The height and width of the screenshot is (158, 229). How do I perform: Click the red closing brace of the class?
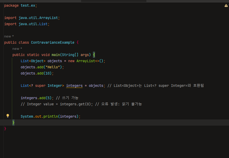click(x=5, y=129)
